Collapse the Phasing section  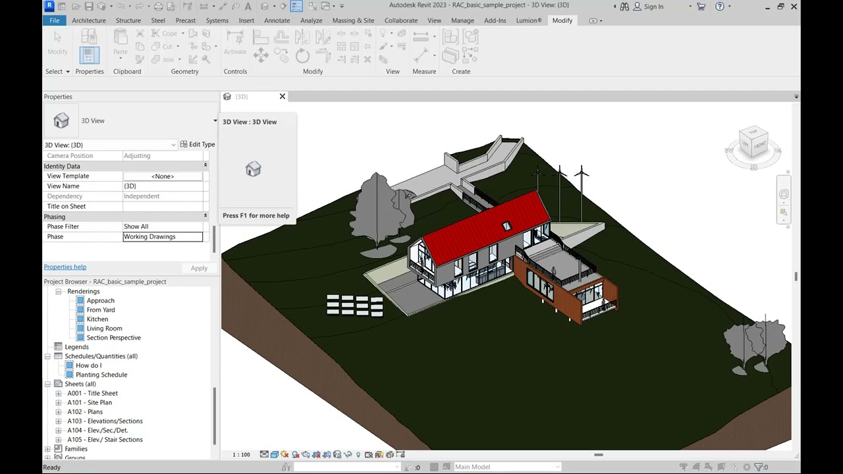tap(205, 217)
